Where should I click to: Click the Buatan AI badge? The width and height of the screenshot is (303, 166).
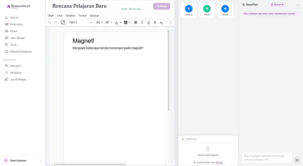pyautogui.click(x=277, y=5)
